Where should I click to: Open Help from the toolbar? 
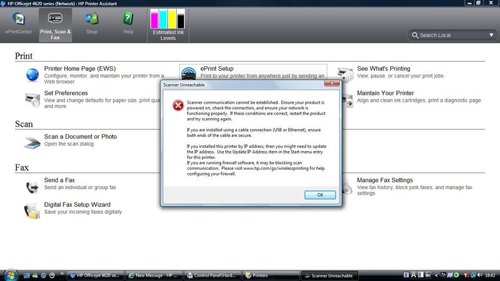(x=128, y=23)
